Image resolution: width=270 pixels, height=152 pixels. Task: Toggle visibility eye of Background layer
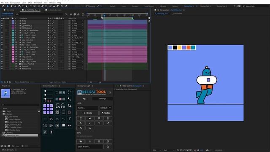pyautogui.click(x=2, y=69)
